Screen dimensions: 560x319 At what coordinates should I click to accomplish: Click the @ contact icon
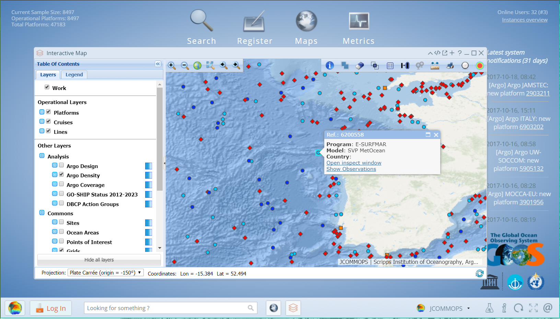tap(548, 308)
